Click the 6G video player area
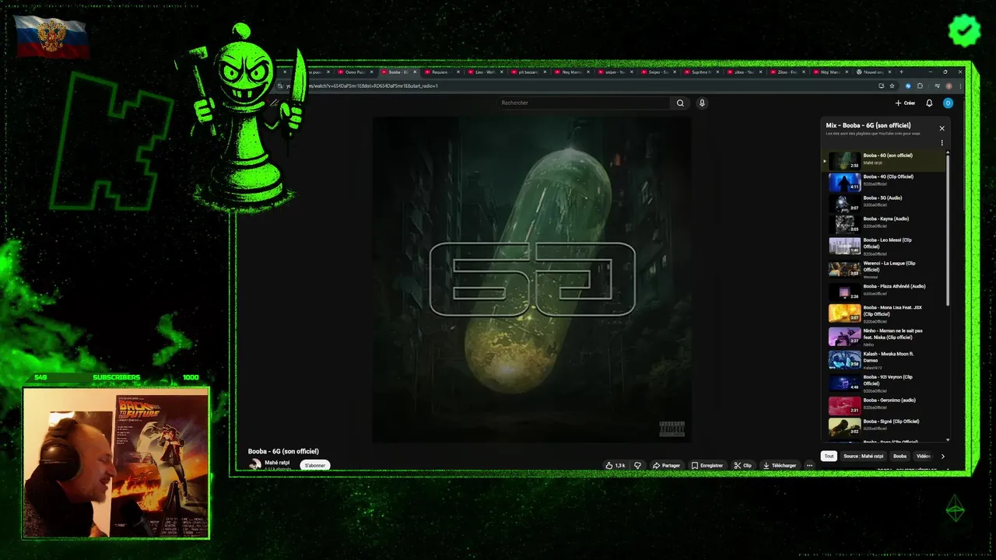 pyautogui.click(x=531, y=279)
